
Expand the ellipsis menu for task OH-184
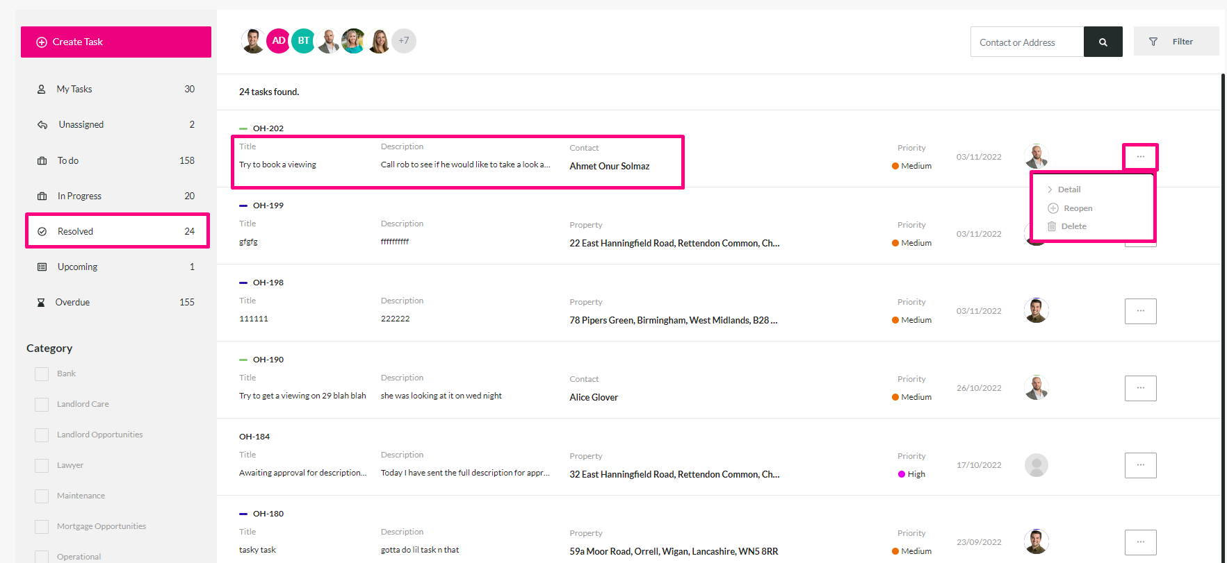point(1140,465)
